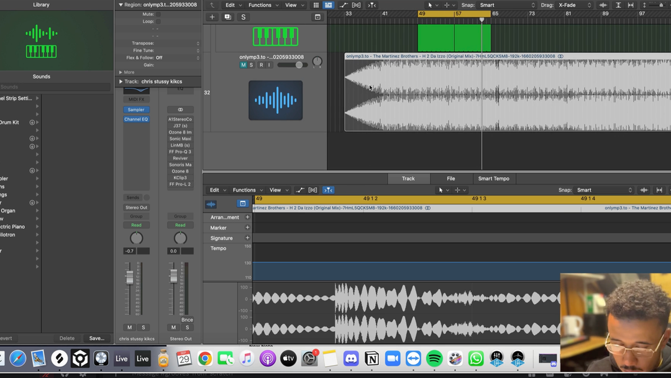Image resolution: width=671 pixels, height=378 pixels.
Task: Switch to the Smart Tempo tab
Action: (493, 178)
